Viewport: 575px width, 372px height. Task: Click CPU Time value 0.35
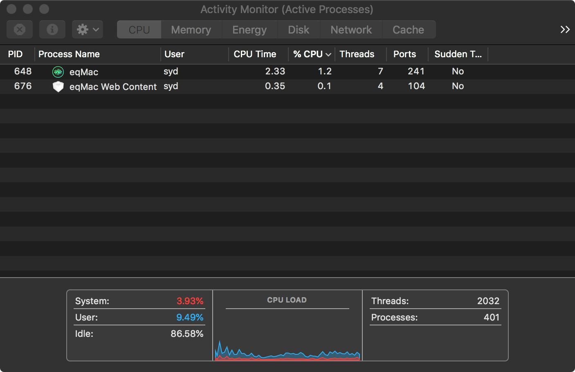(x=275, y=86)
